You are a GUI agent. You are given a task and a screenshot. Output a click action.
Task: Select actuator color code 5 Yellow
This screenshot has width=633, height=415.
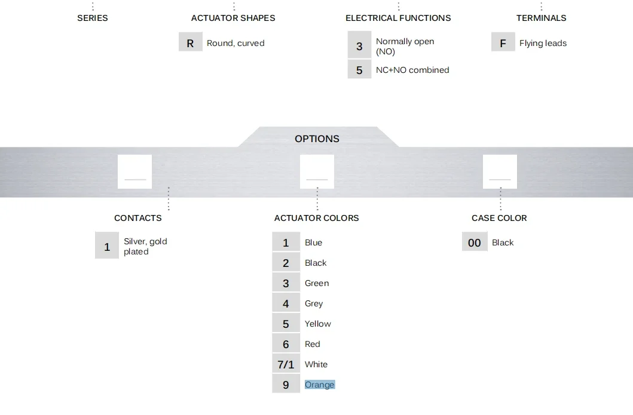pyautogui.click(x=286, y=324)
